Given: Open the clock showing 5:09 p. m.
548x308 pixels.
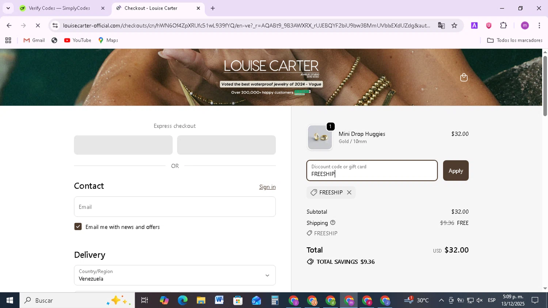Looking at the screenshot, I should point(513,300).
